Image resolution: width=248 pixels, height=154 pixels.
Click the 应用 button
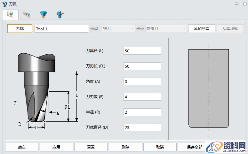pos(56,147)
